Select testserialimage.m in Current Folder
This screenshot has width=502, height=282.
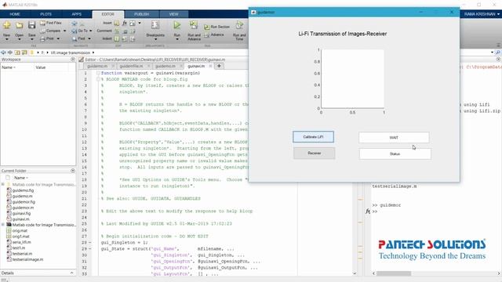pyautogui.click(x=27, y=259)
